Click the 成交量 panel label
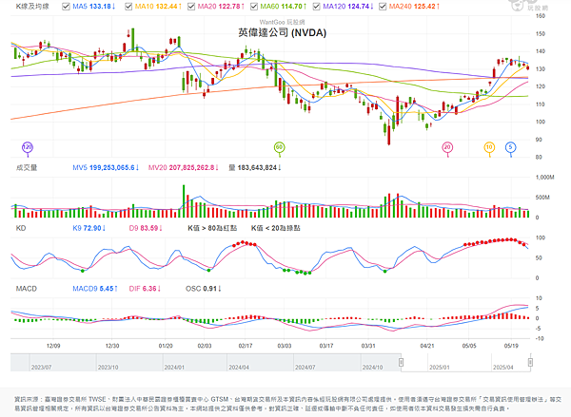This screenshot has height=417, width=571. [27, 167]
